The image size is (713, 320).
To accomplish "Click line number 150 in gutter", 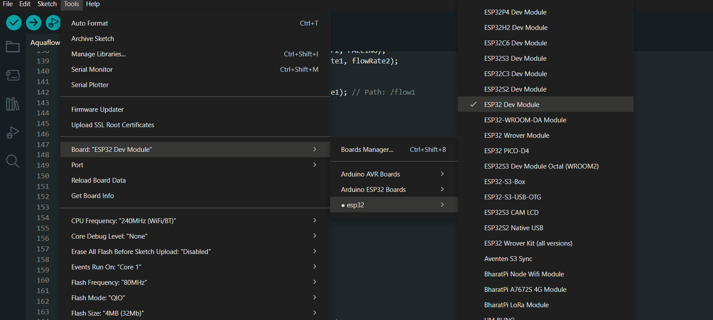I will pos(43,176).
